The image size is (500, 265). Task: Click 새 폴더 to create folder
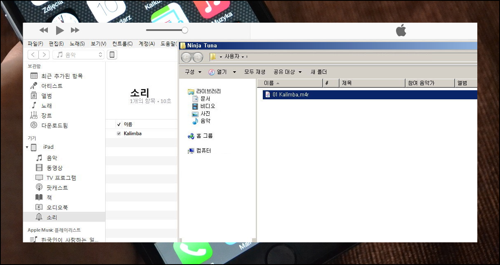318,72
